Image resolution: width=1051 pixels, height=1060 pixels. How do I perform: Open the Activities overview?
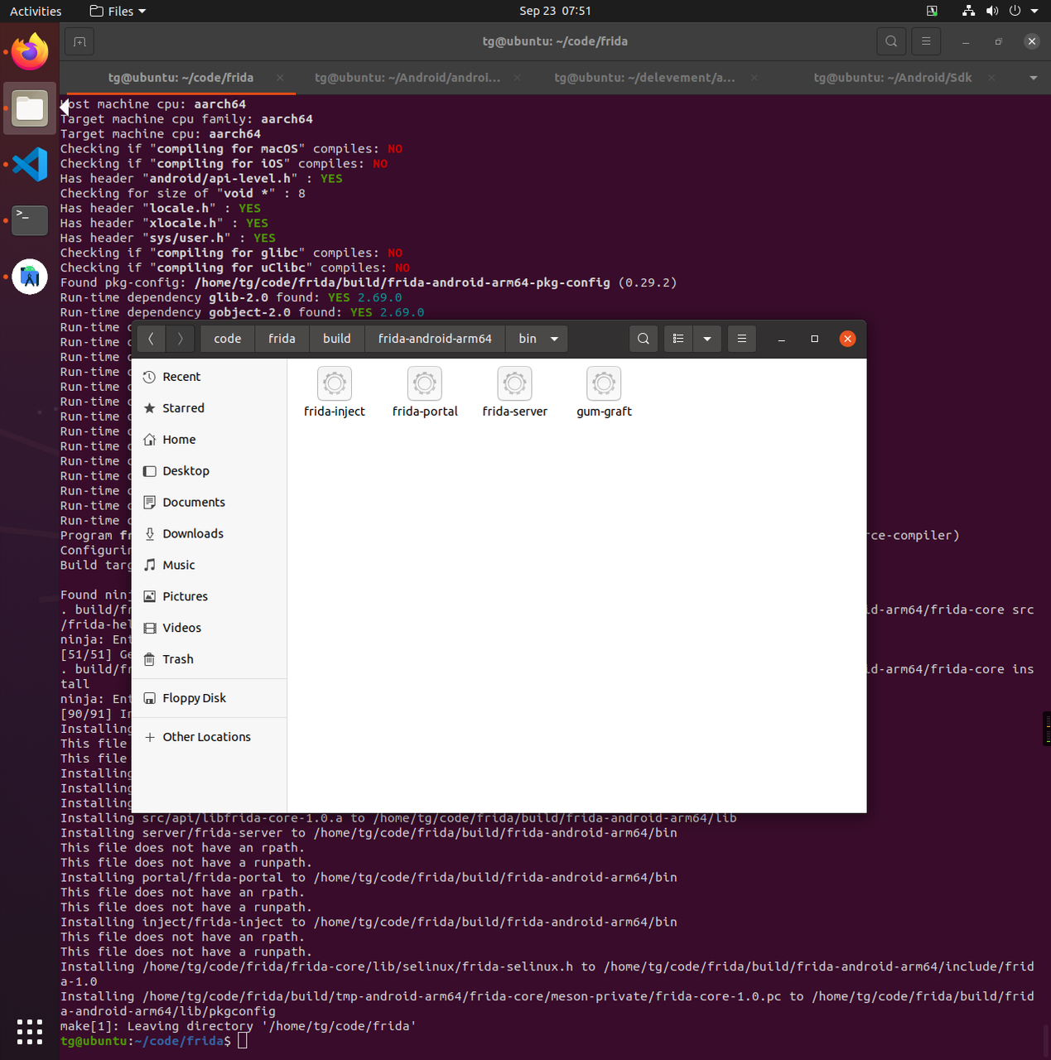[x=36, y=11]
